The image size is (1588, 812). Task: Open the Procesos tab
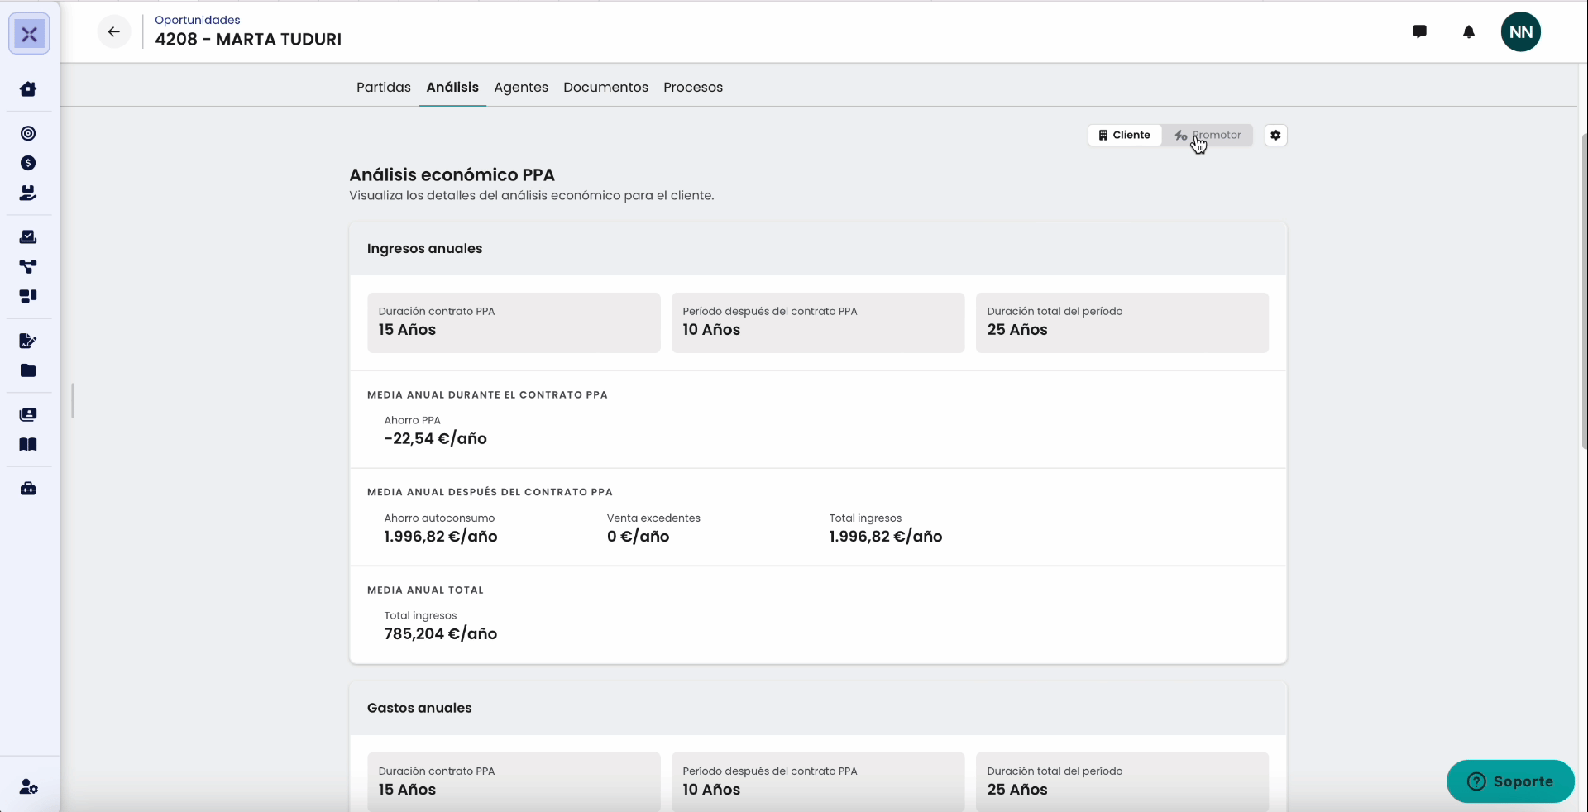click(x=693, y=87)
